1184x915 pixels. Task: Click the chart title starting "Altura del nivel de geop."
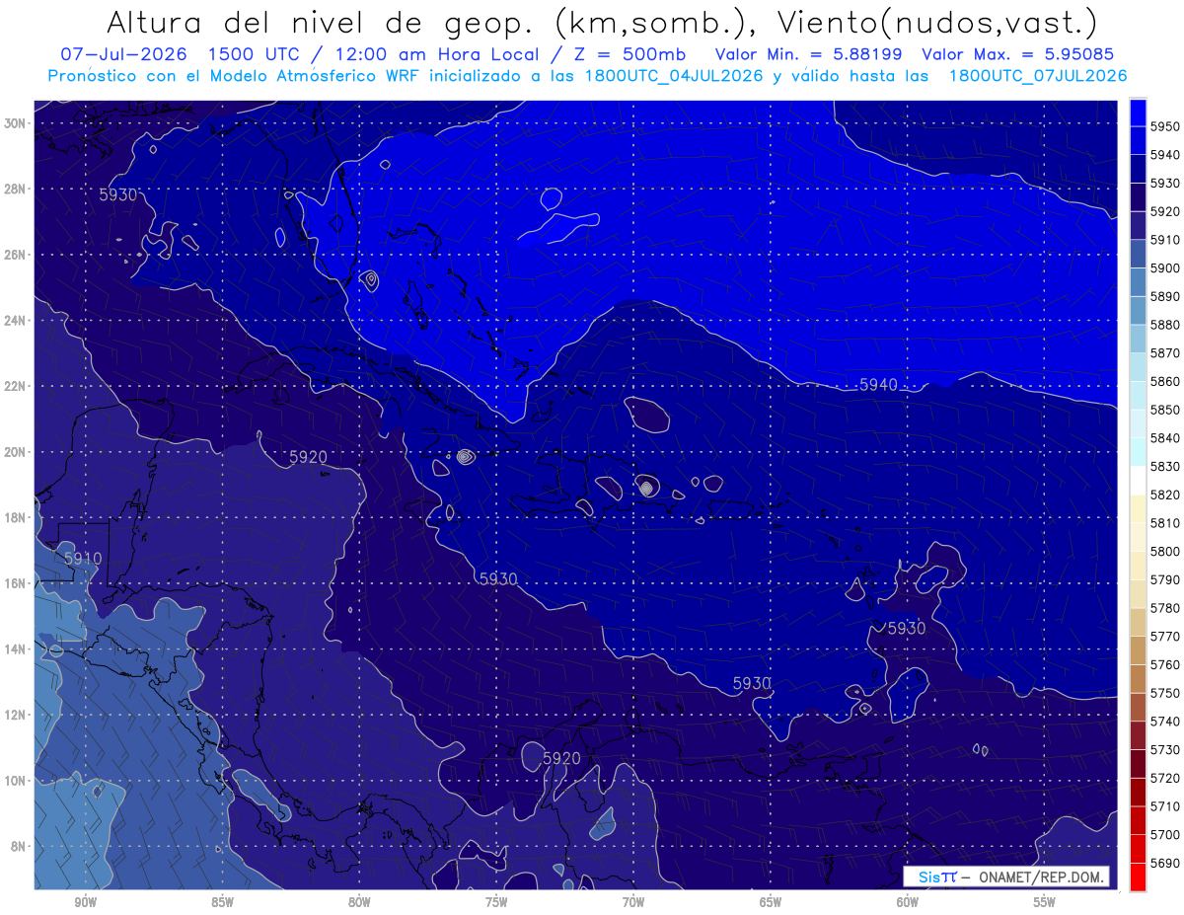[601, 22]
